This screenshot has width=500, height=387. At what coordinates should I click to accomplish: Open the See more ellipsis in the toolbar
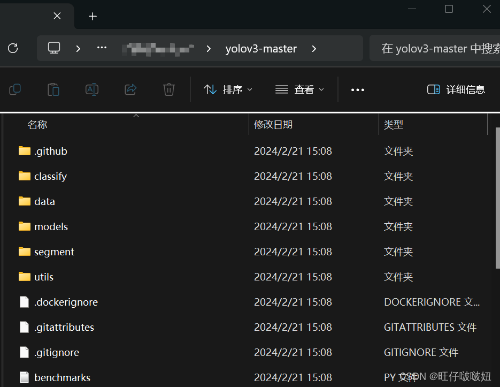click(x=357, y=89)
